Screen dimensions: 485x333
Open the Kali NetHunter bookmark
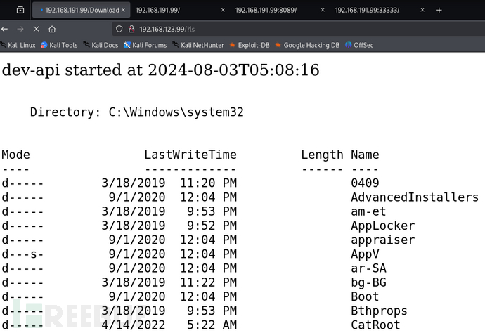198,45
